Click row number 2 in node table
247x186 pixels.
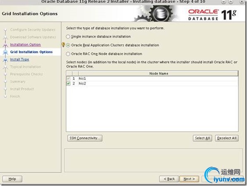pos(74,83)
